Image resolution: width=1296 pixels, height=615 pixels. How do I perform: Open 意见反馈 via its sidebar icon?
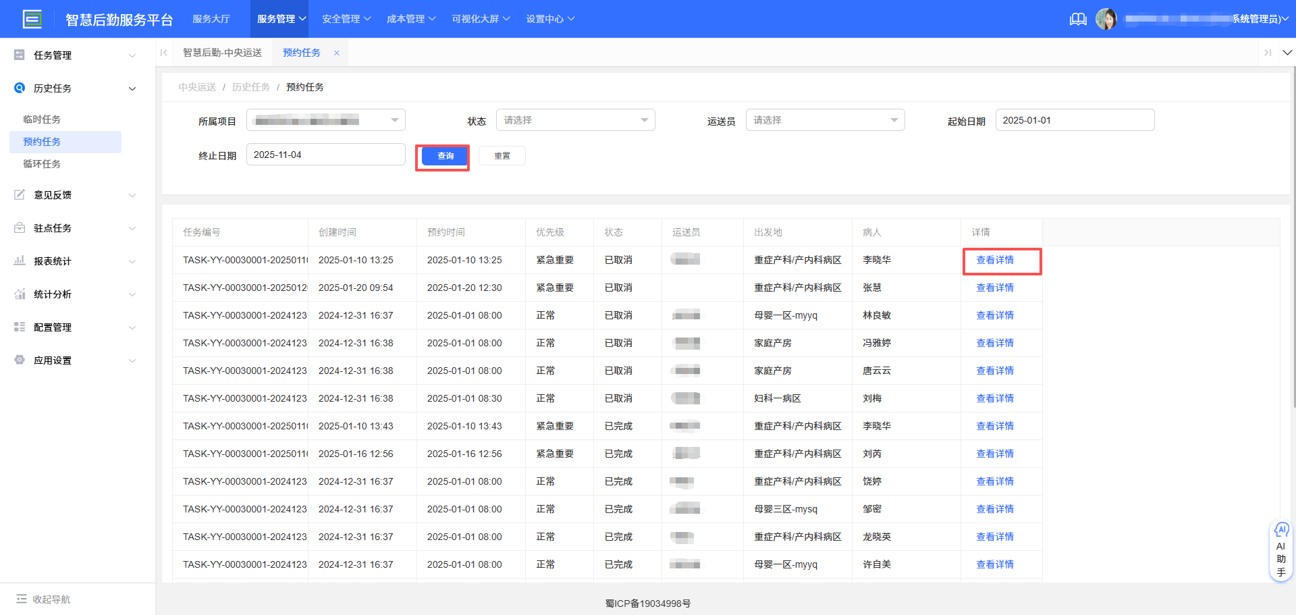pos(19,194)
